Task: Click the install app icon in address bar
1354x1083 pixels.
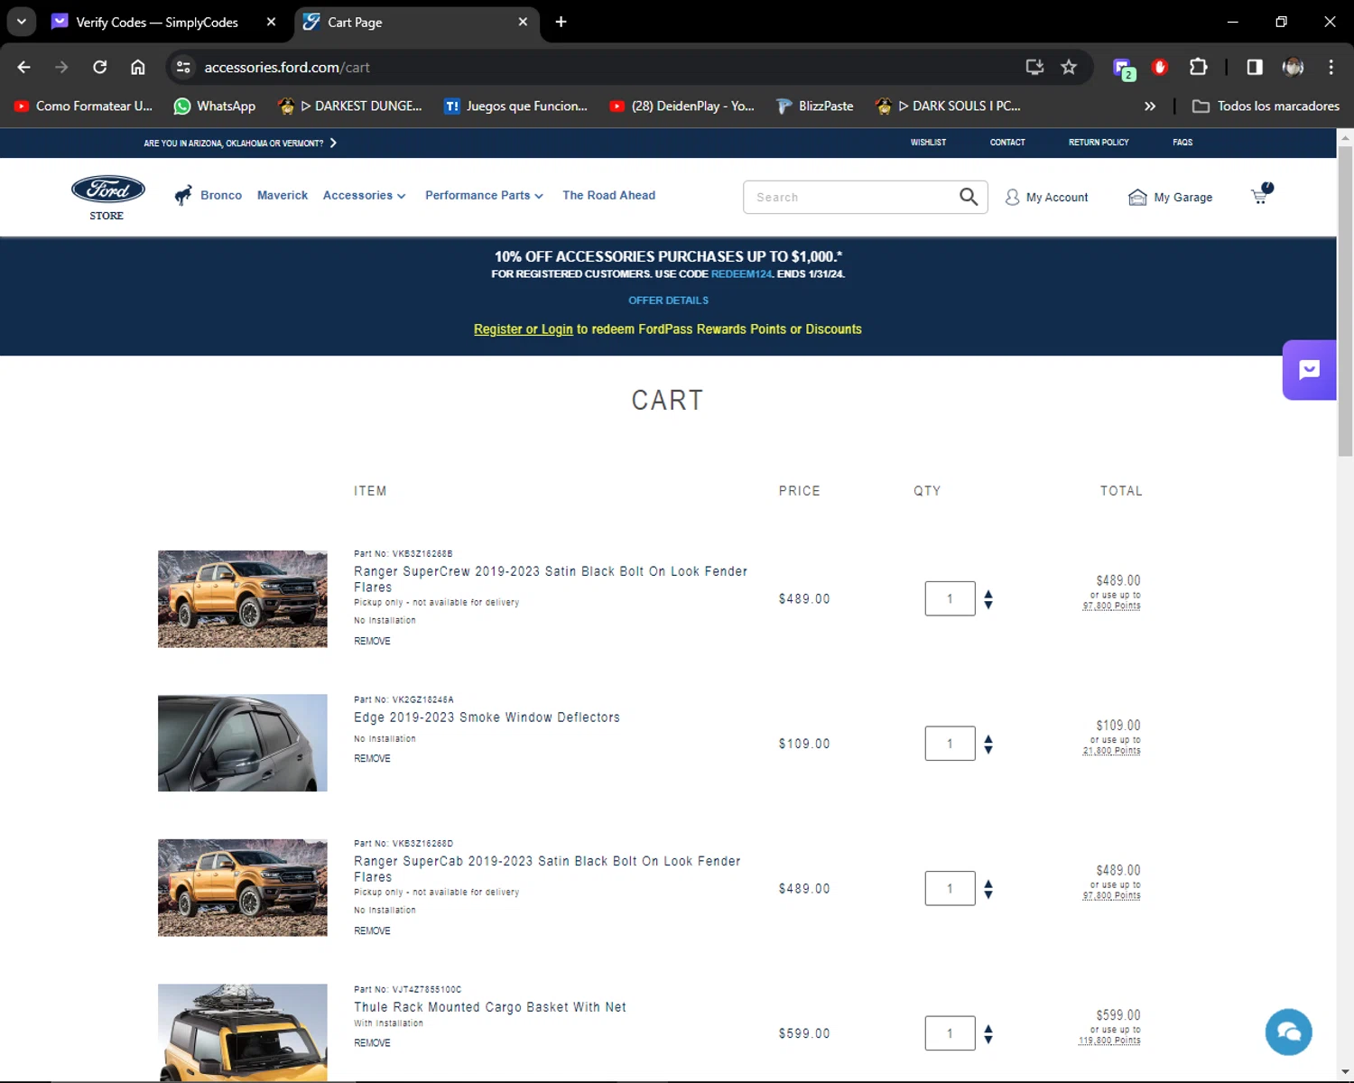Action: [1034, 67]
